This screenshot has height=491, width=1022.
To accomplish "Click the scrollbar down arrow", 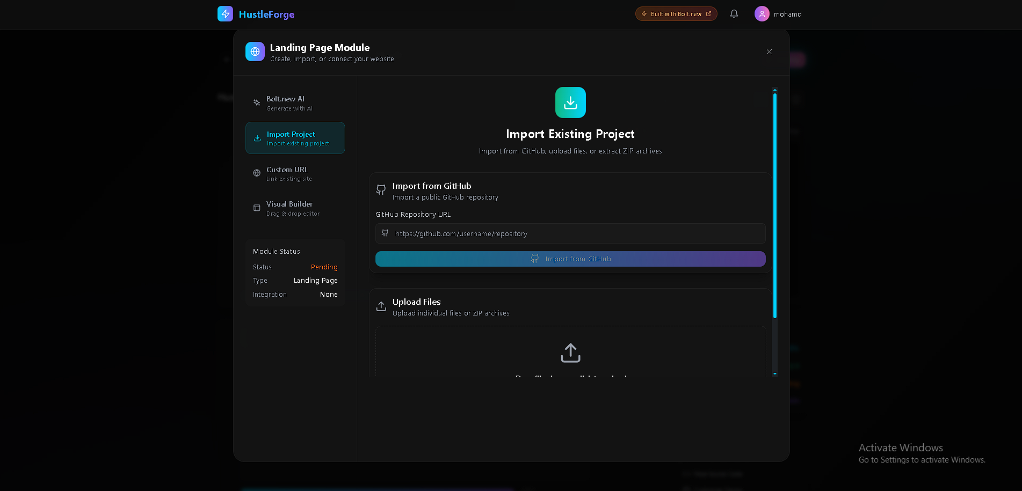I will click(x=774, y=373).
